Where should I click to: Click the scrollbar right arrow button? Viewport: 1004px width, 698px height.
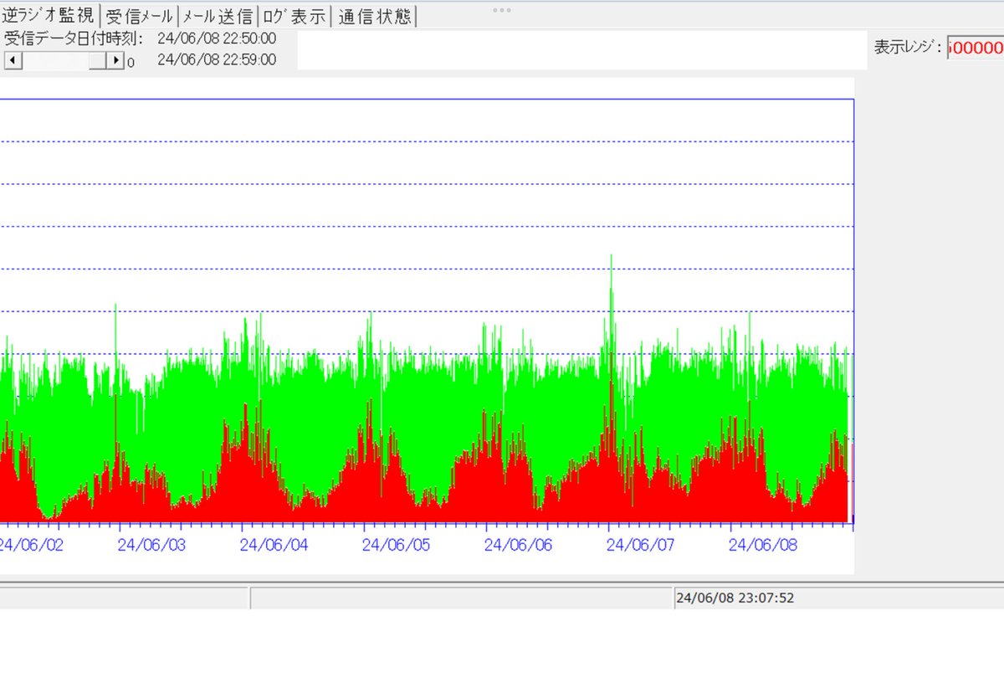[116, 60]
